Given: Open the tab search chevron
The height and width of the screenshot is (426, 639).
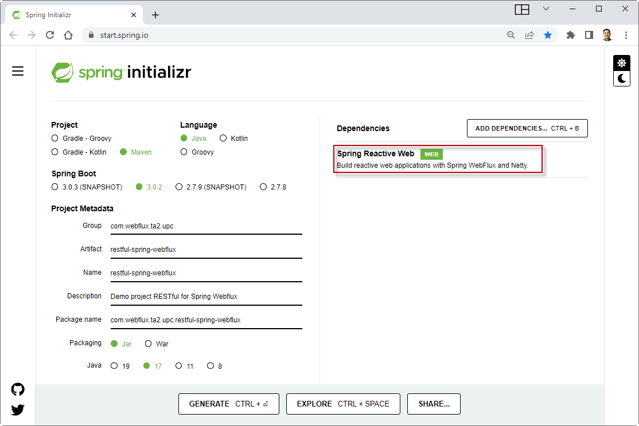Looking at the screenshot, I should coord(546,9).
